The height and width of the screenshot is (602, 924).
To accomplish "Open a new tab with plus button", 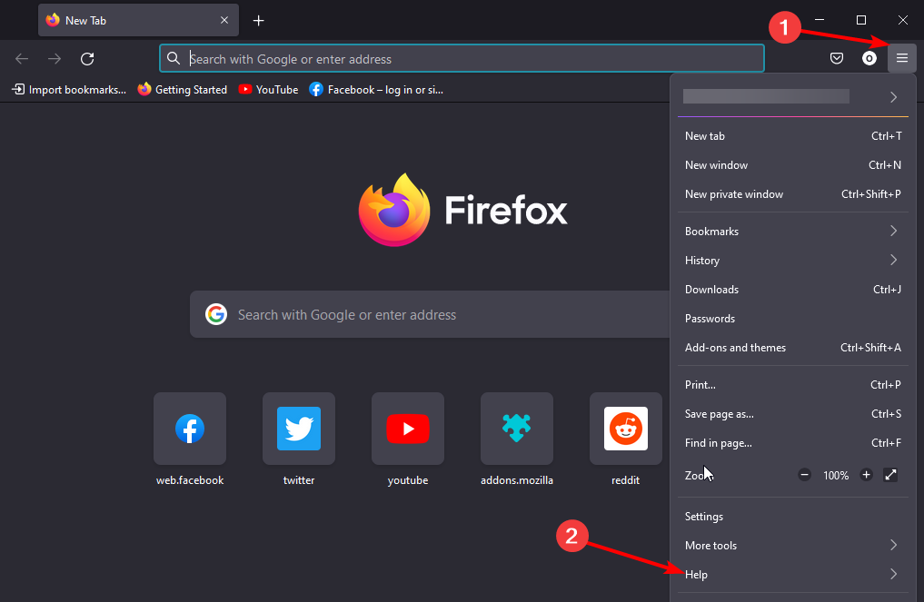I will point(258,21).
